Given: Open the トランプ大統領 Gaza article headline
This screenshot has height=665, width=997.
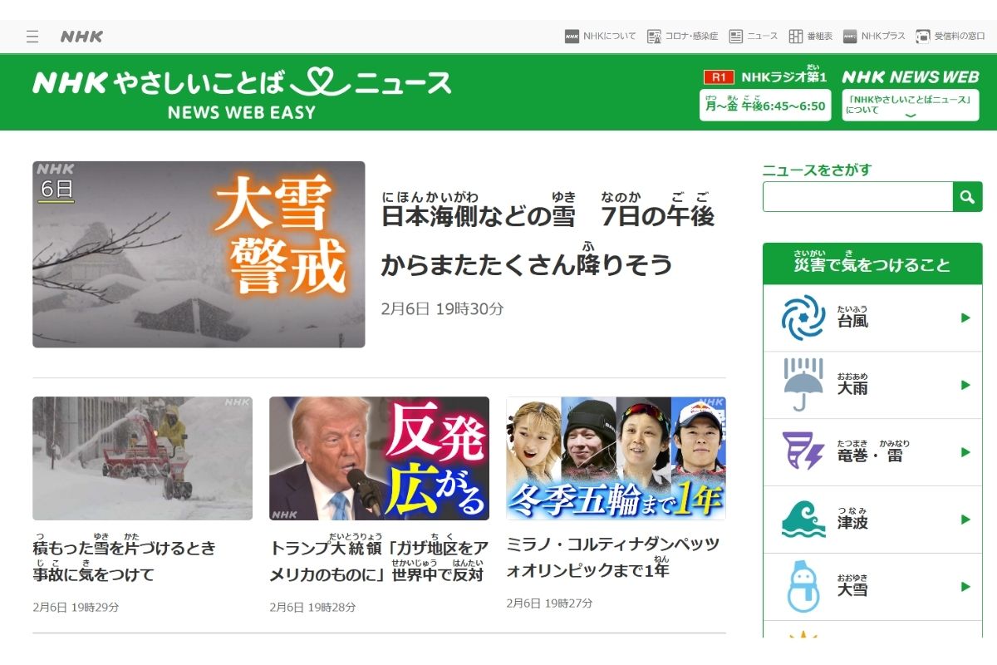Looking at the screenshot, I should coord(379,561).
